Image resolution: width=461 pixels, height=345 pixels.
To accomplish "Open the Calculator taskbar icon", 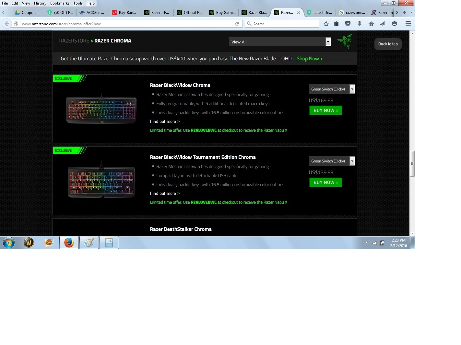I will pyautogui.click(x=109, y=243).
